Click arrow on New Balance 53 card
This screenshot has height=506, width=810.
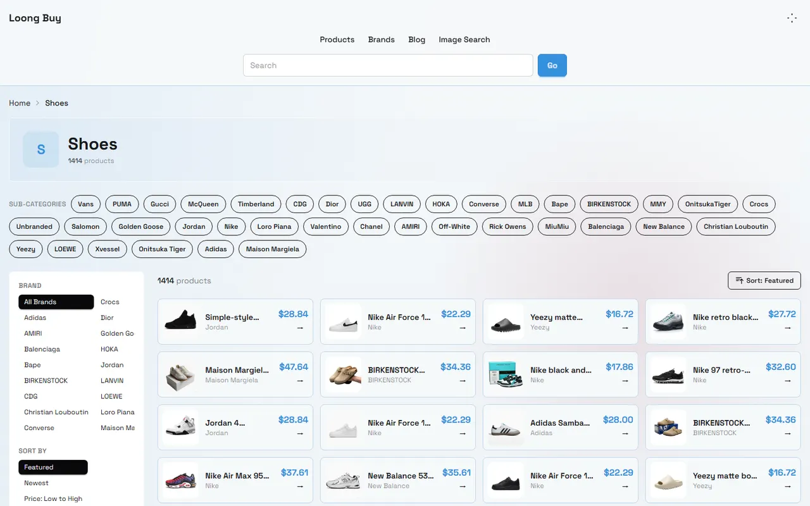[463, 486]
